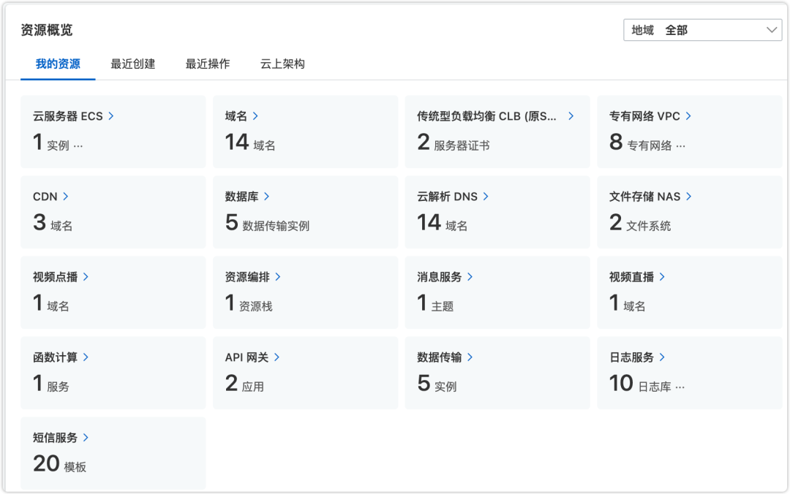790x494 pixels.
Task: Click the arrow next to 数据库
Action: [x=266, y=197]
